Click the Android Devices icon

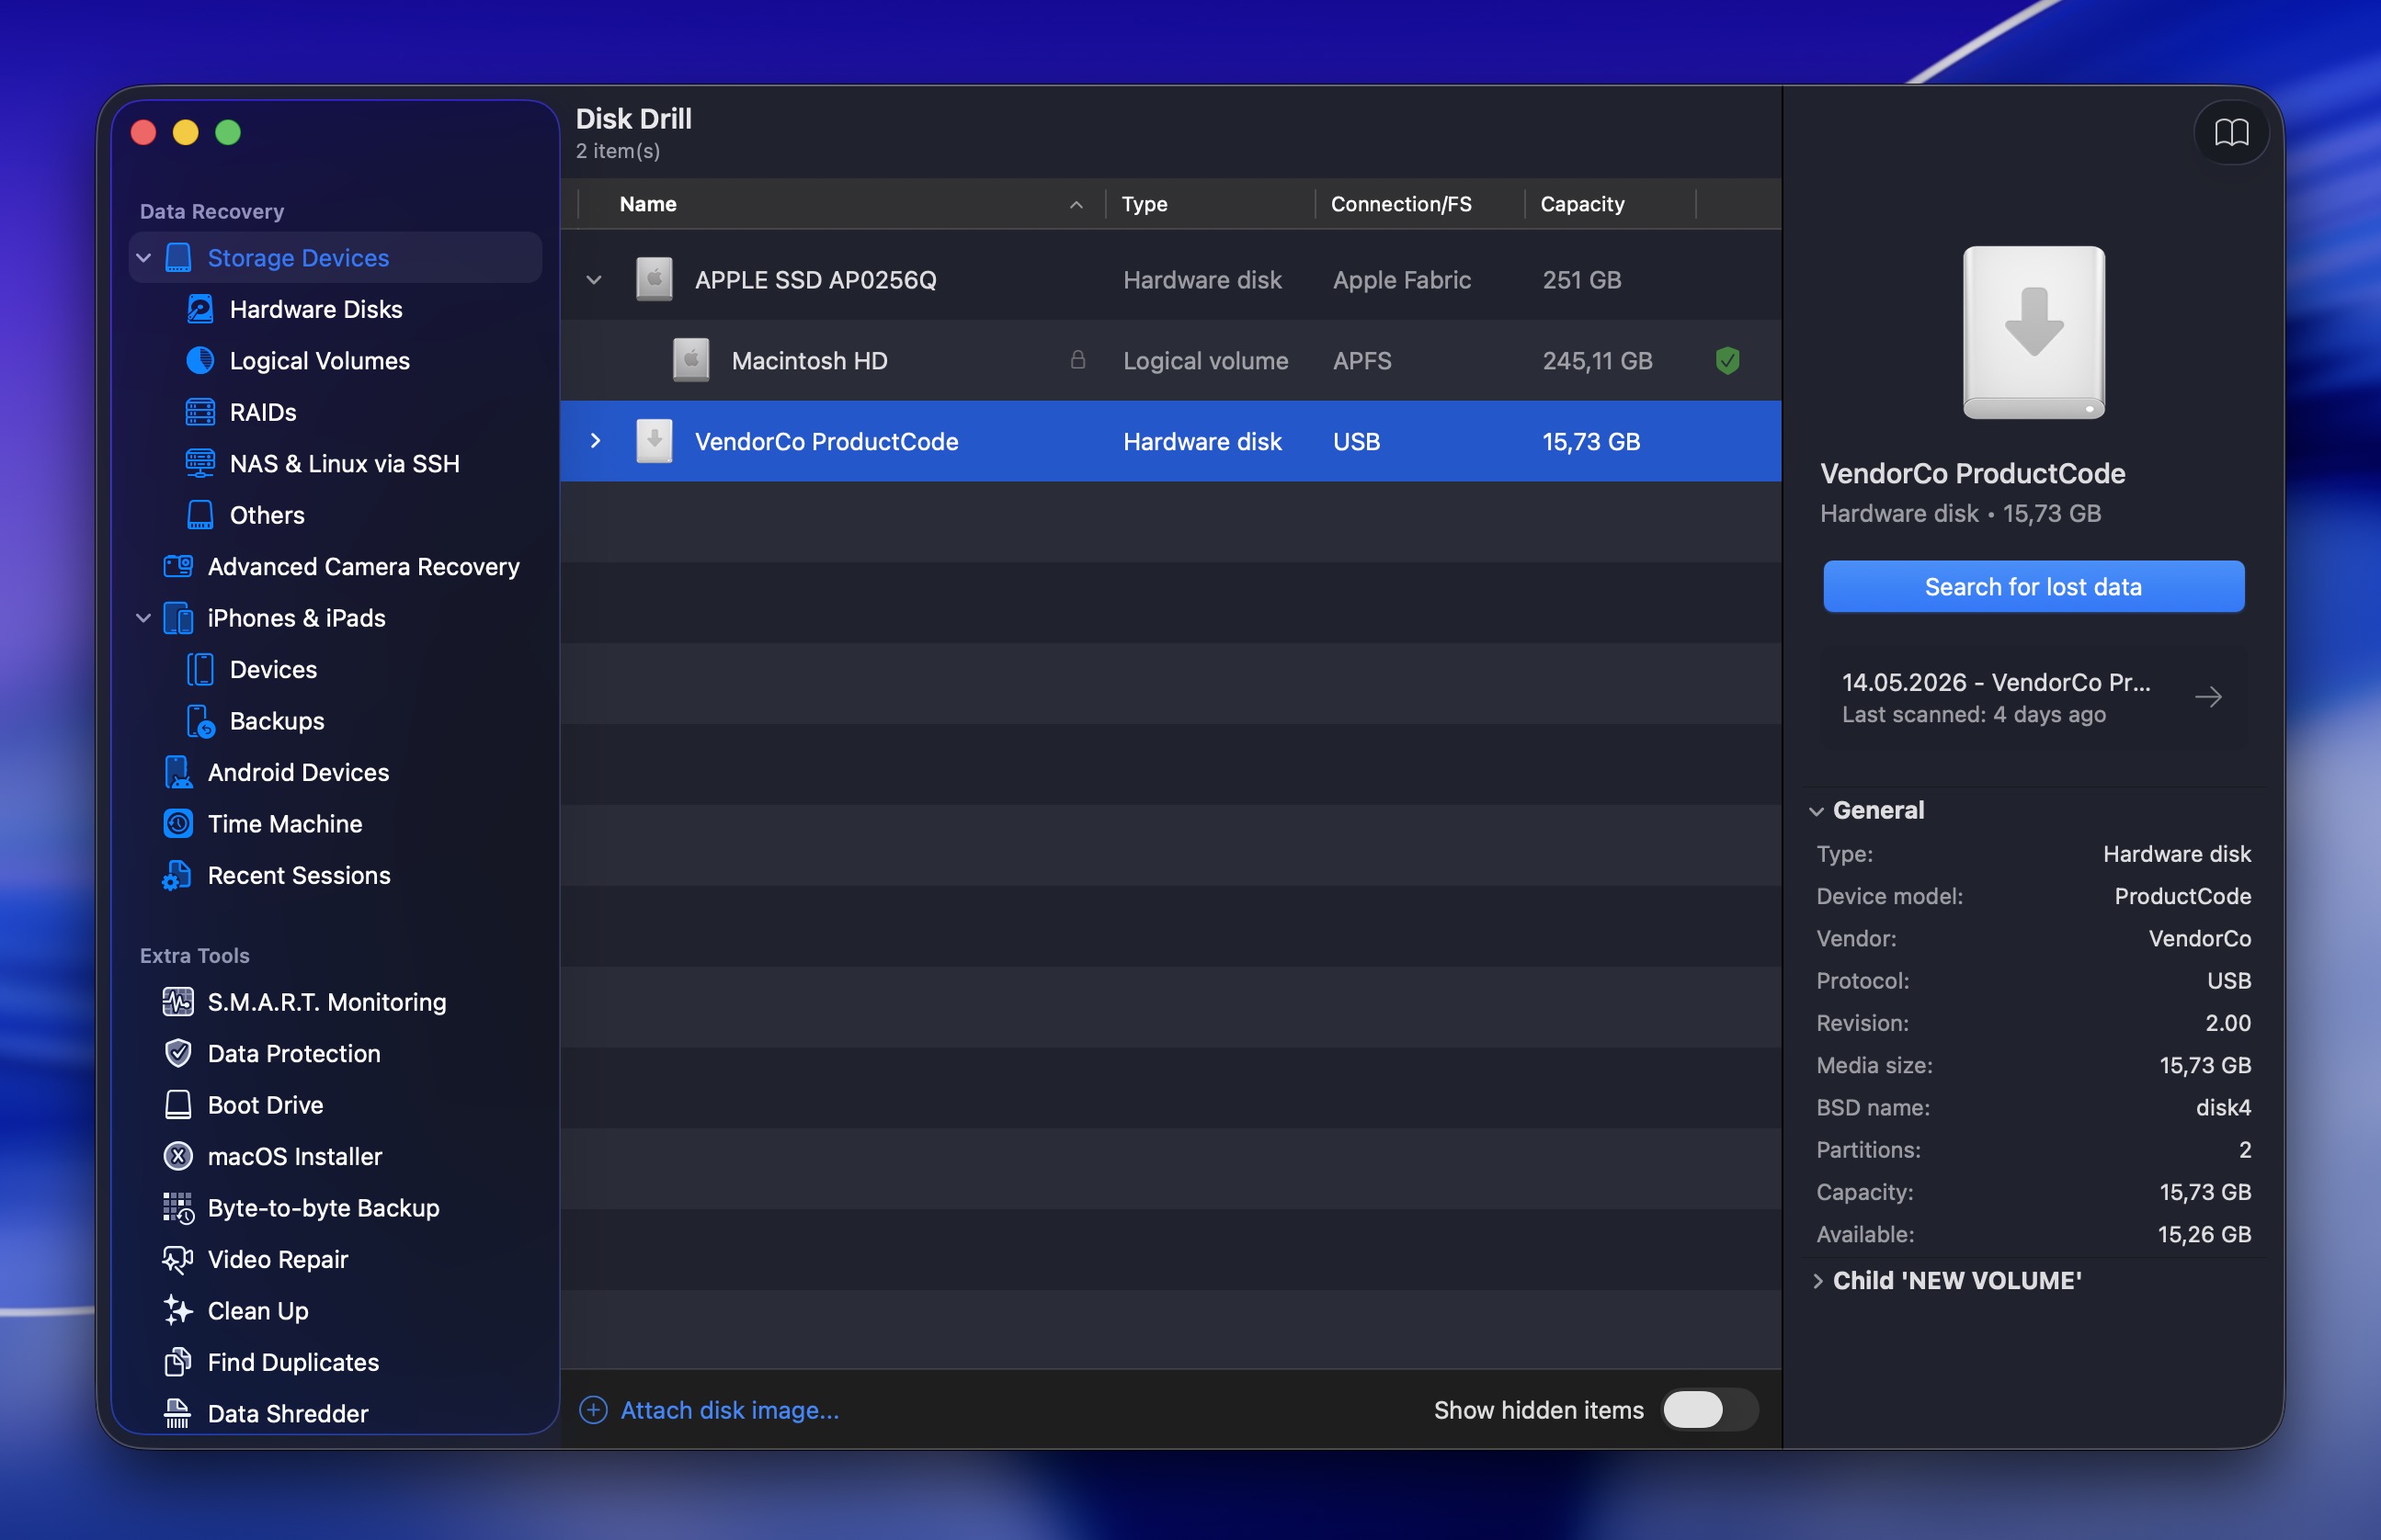(x=178, y=772)
